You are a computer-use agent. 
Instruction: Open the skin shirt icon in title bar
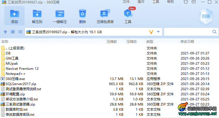(x=186, y=2)
